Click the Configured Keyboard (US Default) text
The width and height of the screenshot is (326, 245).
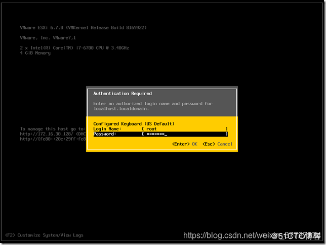point(134,124)
